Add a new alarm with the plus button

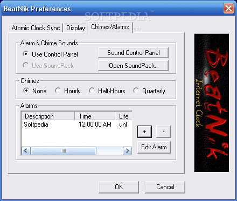144,131
